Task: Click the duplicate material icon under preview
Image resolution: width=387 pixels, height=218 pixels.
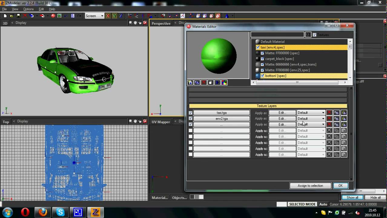Action: click(x=197, y=82)
